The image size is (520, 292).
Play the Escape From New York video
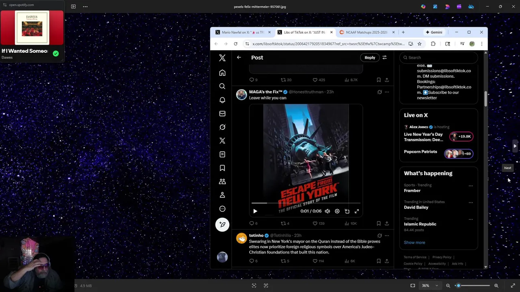pyautogui.click(x=255, y=211)
